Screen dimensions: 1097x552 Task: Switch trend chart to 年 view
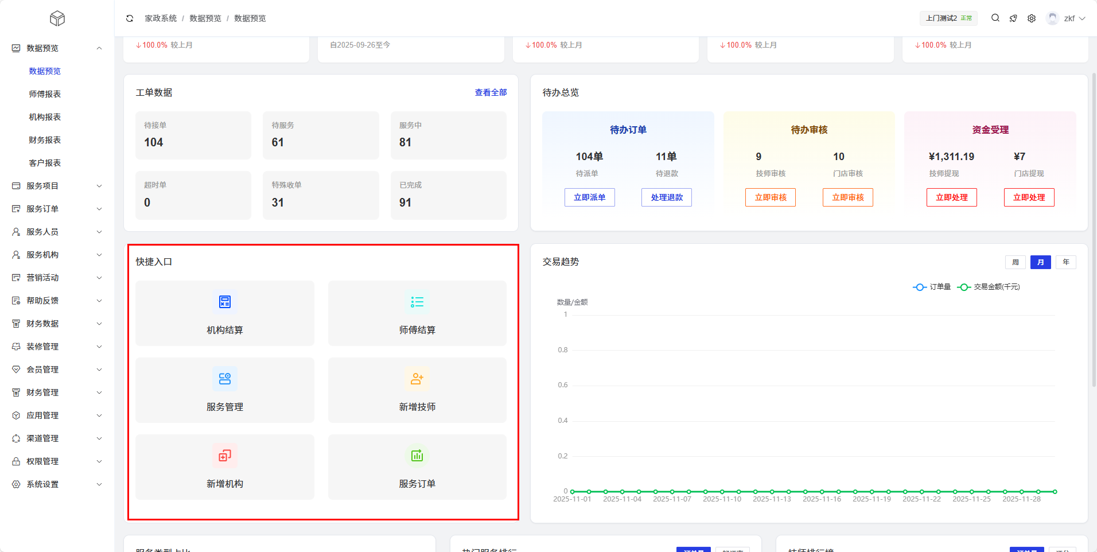click(x=1065, y=262)
